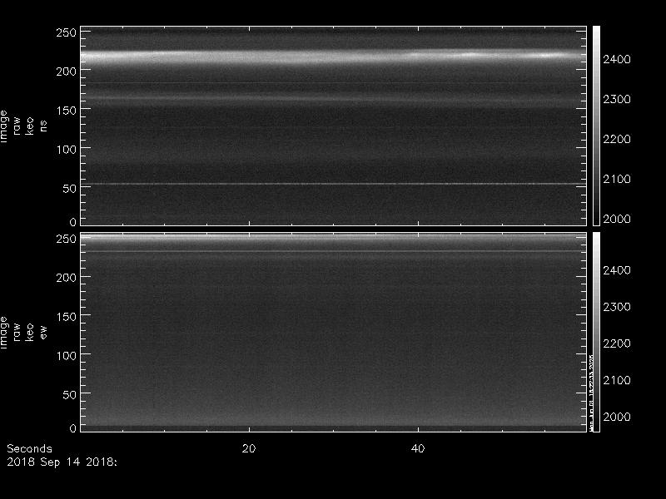Image resolution: width=666 pixels, height=499 pixels.
Task: Click the '150' y-axis label of ns panel
Action: (67, 111)
